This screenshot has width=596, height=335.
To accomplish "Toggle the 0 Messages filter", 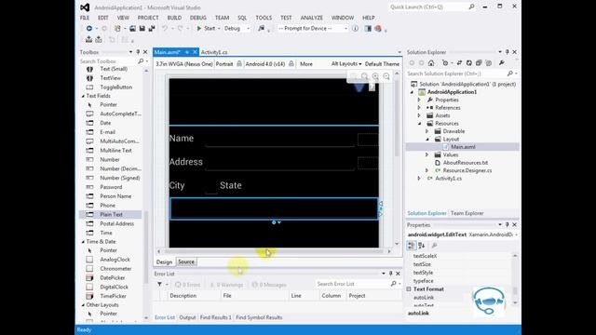I will pos(269,285).
